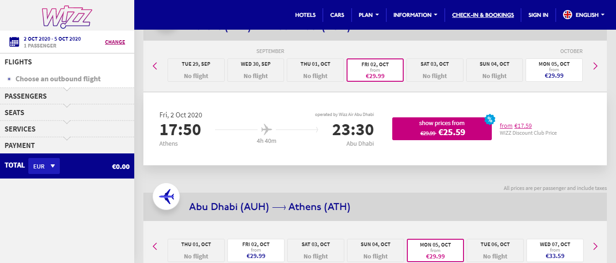Show earlier return dates with left arrow
The width and height of the screenshot is (616, 263).
pos(155,247)
